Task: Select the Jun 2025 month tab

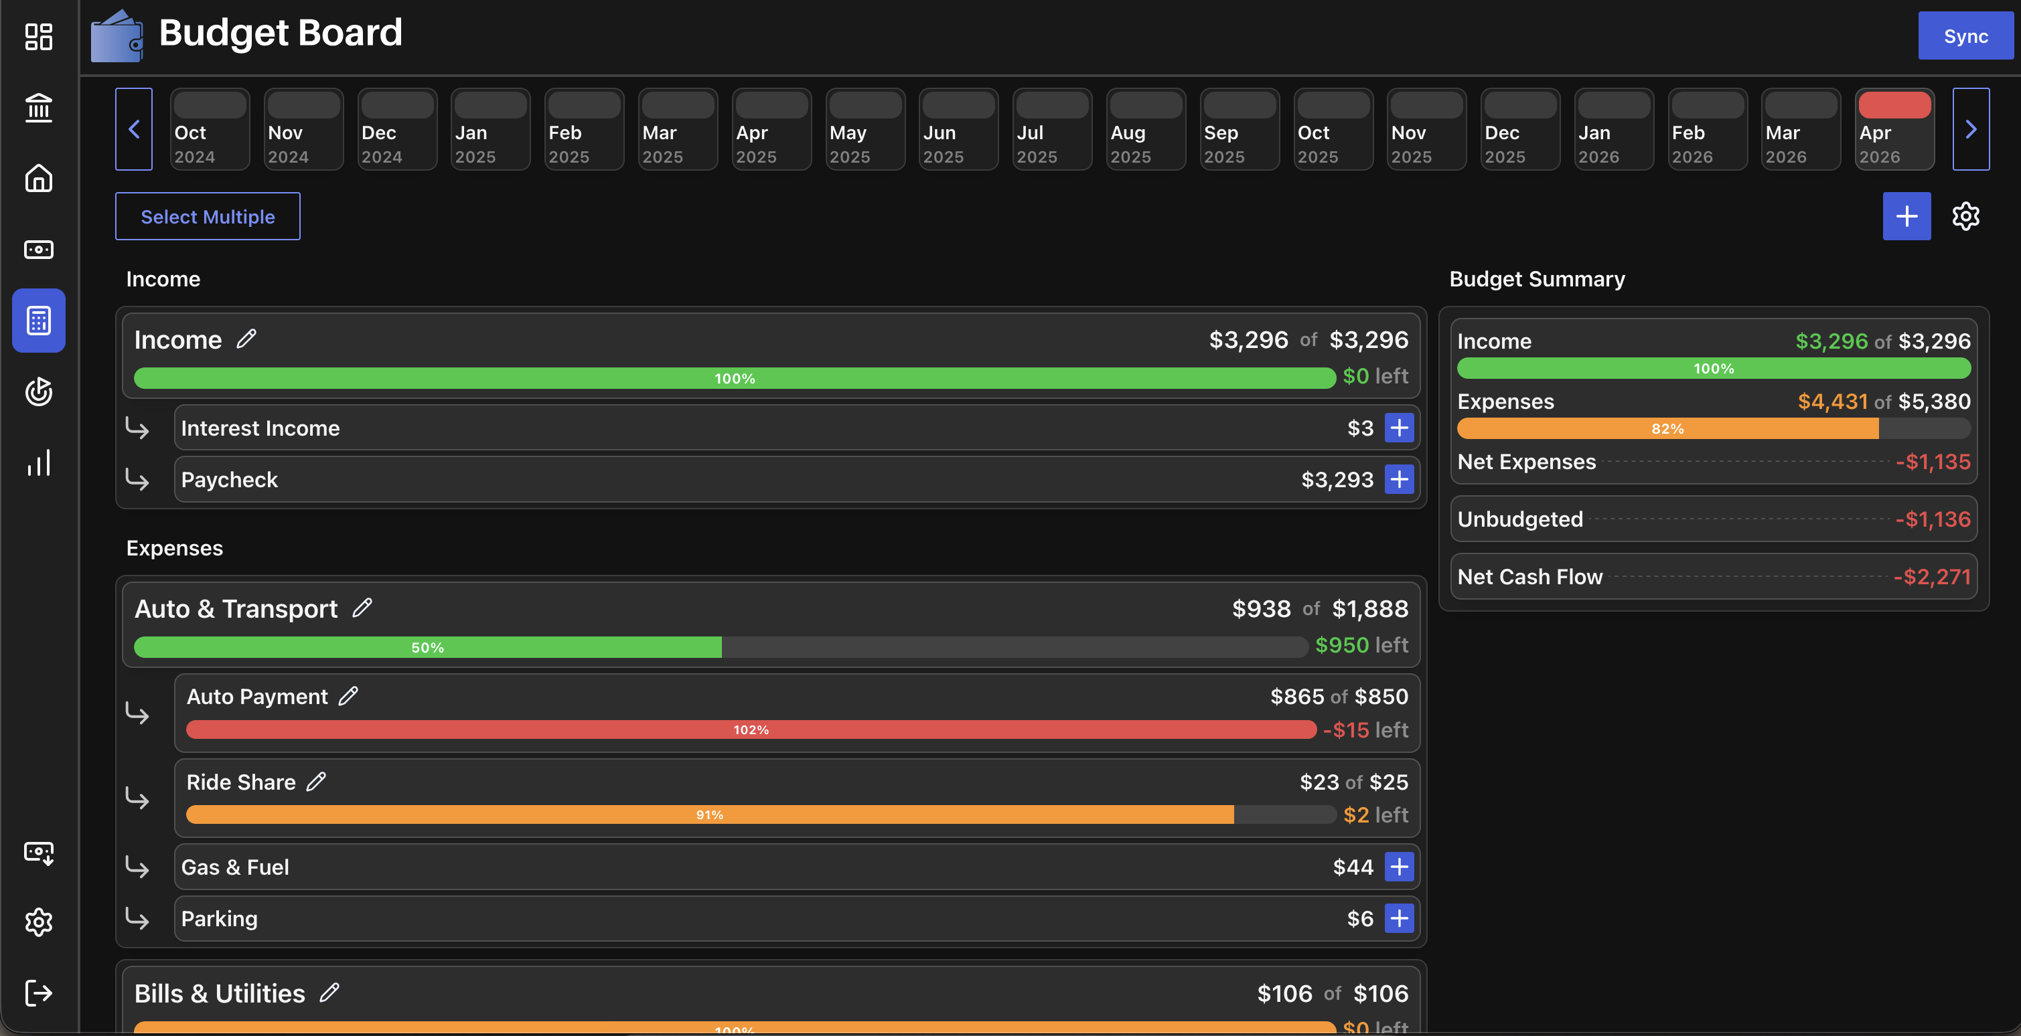Action: coord(959,128)
